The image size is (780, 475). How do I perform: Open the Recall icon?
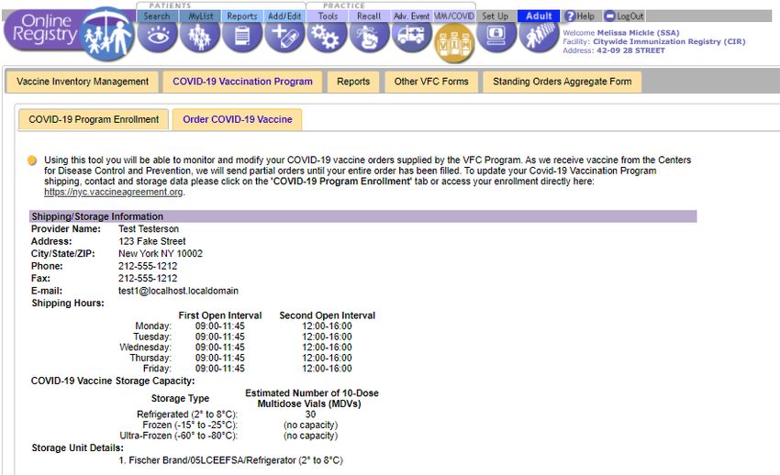coord(369,36)
